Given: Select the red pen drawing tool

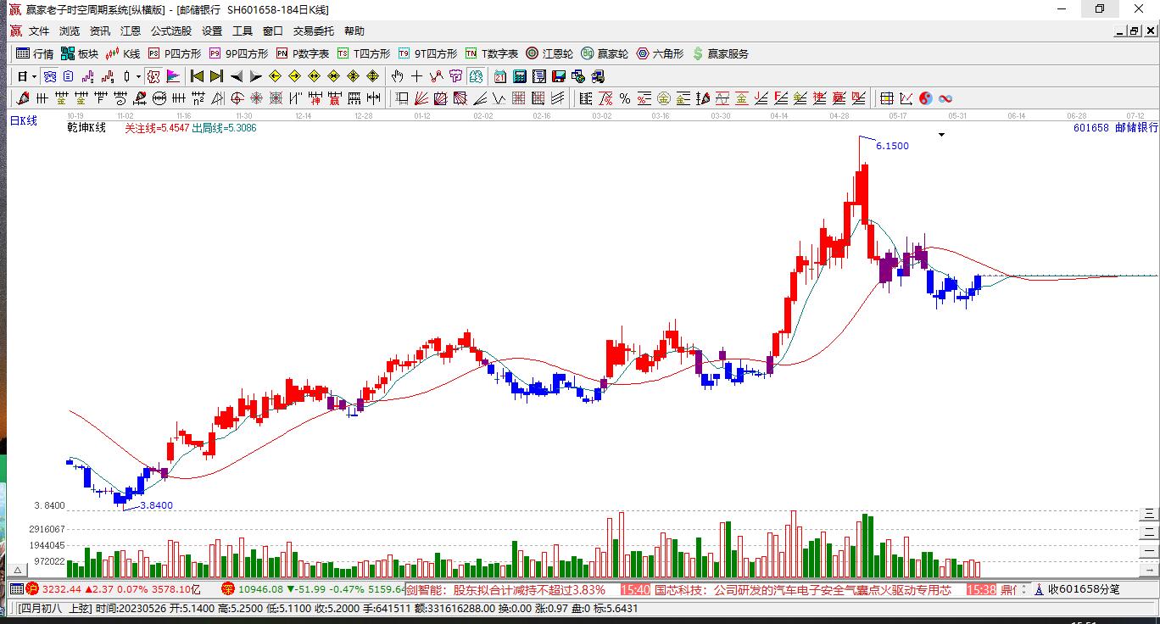Looking at the screenshot, I should pyautogui.click(x=23, y=98).
